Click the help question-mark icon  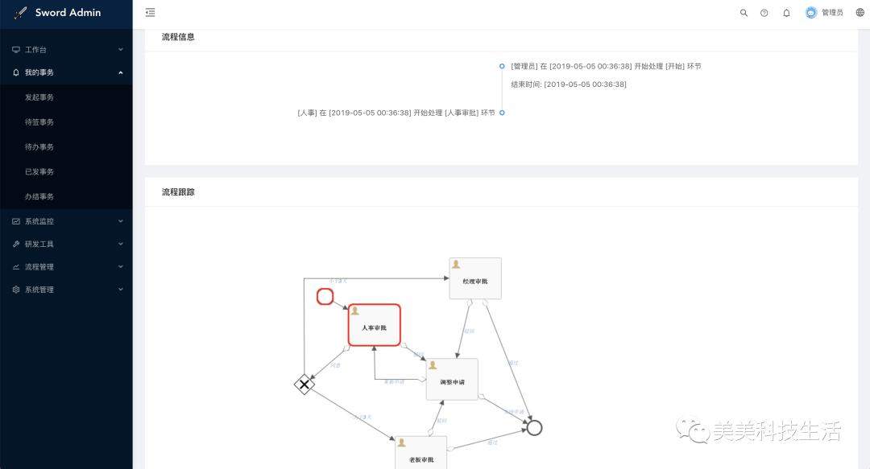pyautogui.click(x=764, y=12)
